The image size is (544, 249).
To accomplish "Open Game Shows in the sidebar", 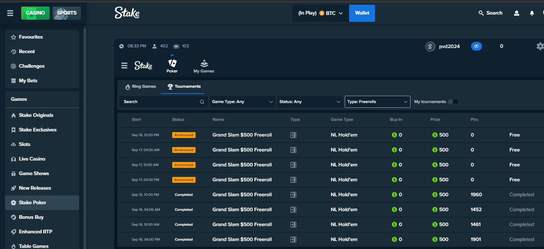I will (x=42, y=174).
